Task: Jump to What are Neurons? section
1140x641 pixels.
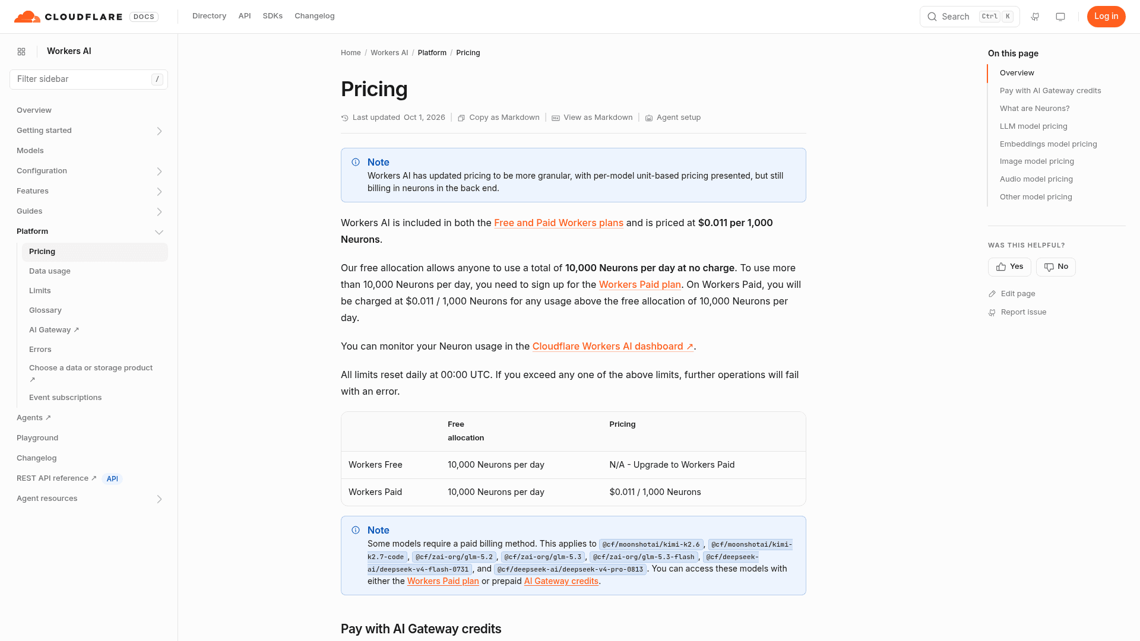Action: pos(1035,109)
